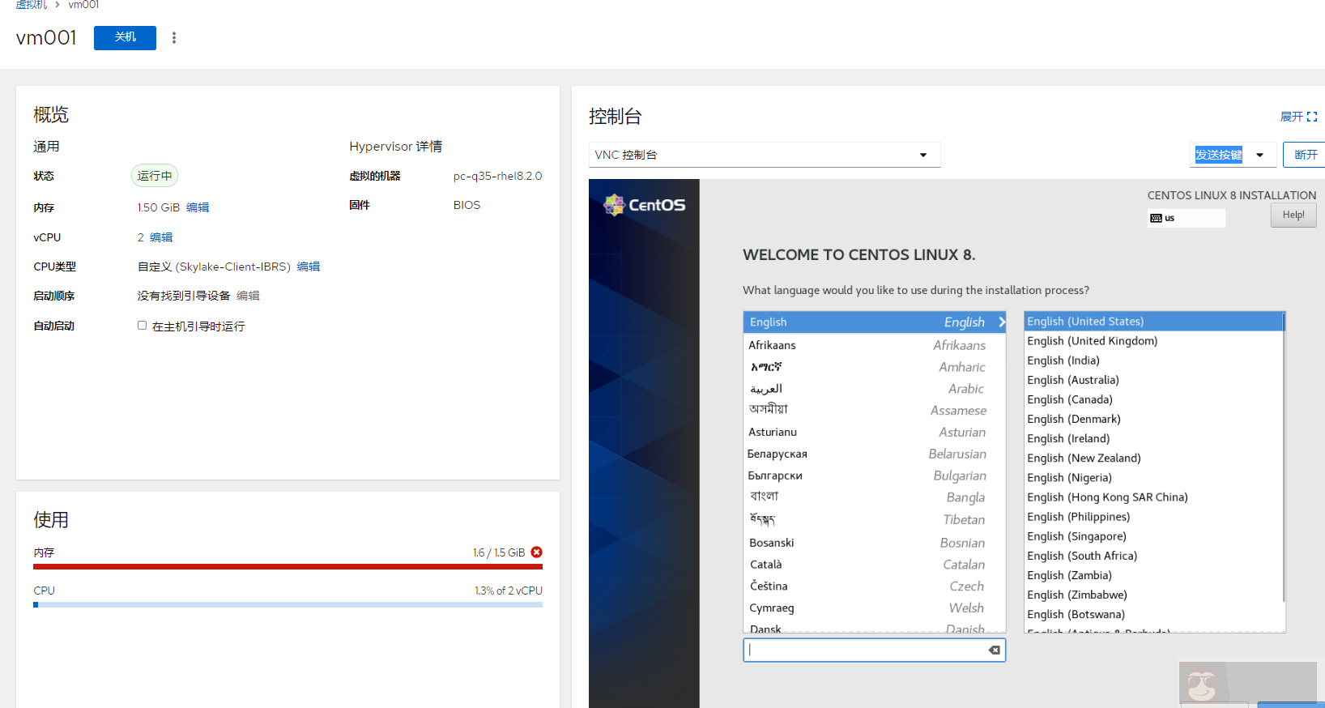Click the 断开 disconnect button
This screenshot has height=708, width=1325.
pos(1305,155)
